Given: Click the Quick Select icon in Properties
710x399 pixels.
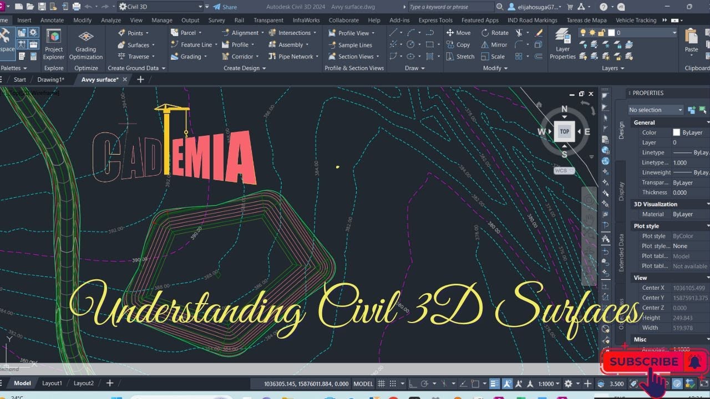Looking at the screenshot, I should point(703,110).
